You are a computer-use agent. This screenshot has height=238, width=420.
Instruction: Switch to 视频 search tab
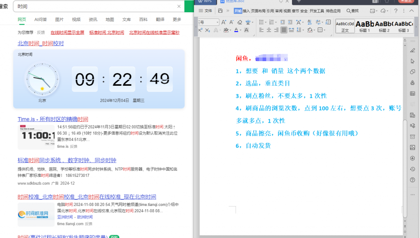click(76, 20)
